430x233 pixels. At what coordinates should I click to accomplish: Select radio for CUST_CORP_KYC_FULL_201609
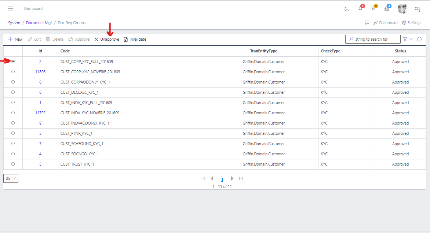point(13,61)
